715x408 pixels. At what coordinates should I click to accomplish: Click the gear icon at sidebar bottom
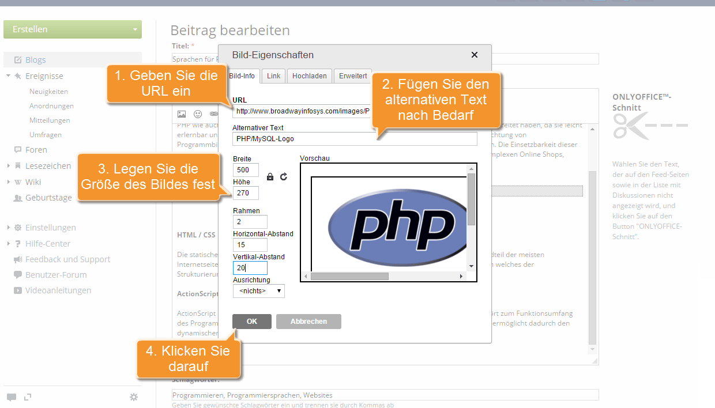point(134,397)
